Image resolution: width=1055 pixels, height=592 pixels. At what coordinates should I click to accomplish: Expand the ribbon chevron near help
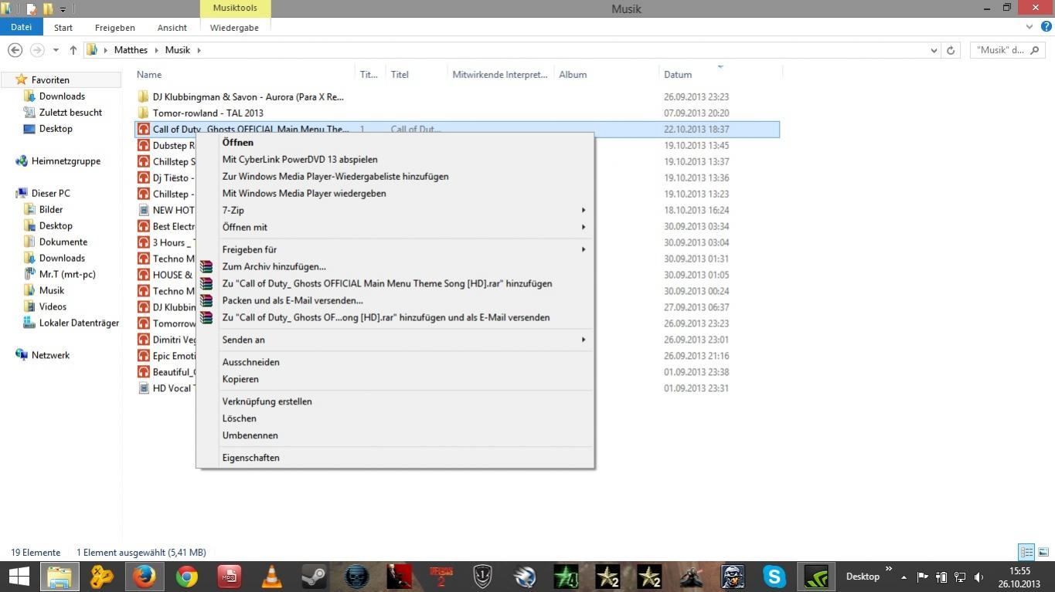tap(1029, 27)
